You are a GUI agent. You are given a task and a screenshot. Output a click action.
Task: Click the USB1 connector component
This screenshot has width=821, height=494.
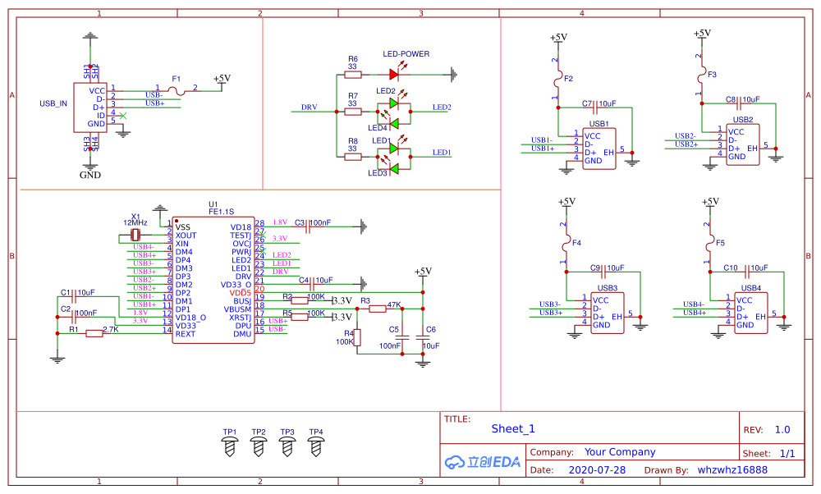[599, 149]
